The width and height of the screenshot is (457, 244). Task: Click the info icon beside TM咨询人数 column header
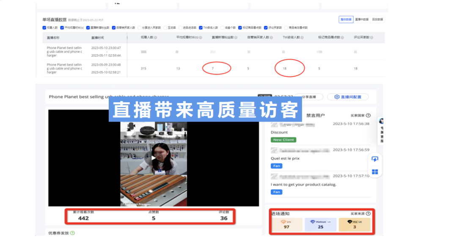[302, 38]
